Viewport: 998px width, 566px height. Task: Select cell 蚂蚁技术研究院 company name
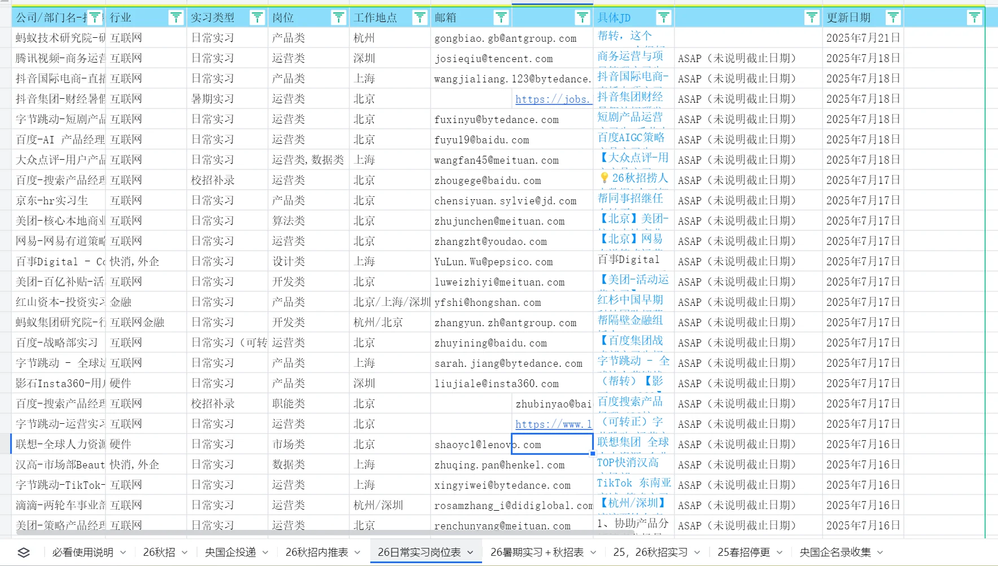click(58, 38)
